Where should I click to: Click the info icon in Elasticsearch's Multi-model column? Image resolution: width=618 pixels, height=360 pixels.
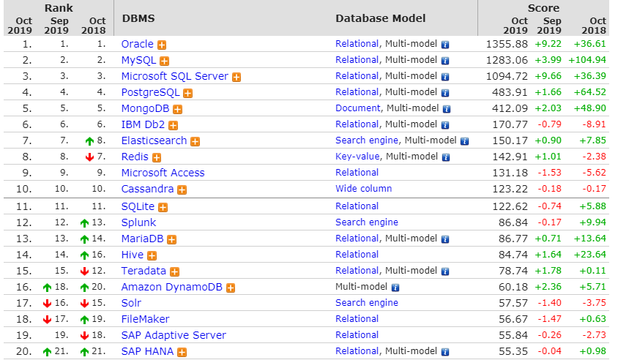(x=464, y=141)
